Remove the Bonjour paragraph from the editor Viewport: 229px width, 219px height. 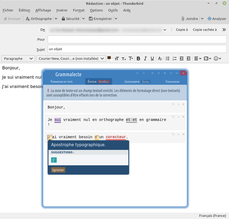pyautogui.click(x=183, y=104)
